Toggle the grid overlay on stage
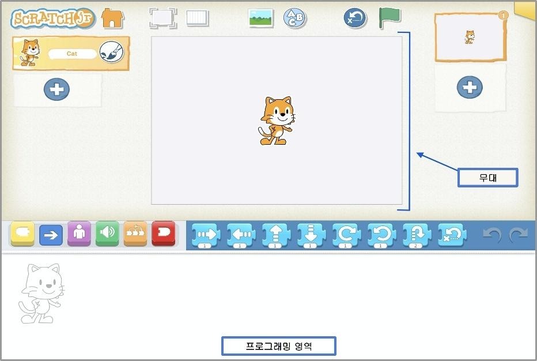The height and width of the screenshot is (361, 537). pyautogui.click(x=197, y=18)
